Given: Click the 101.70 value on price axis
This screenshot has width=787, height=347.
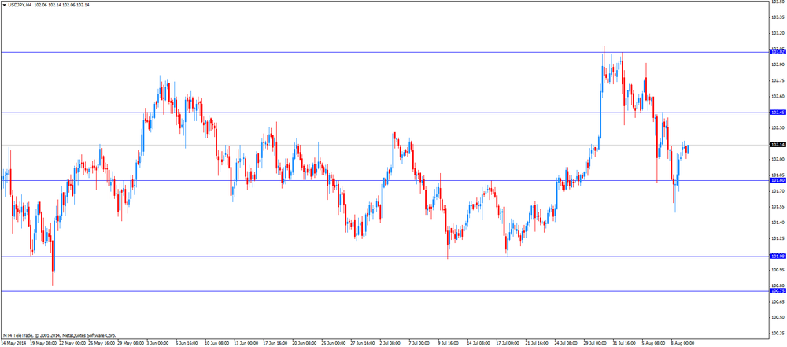Looking at the screenshot, I should click(778, 191).
